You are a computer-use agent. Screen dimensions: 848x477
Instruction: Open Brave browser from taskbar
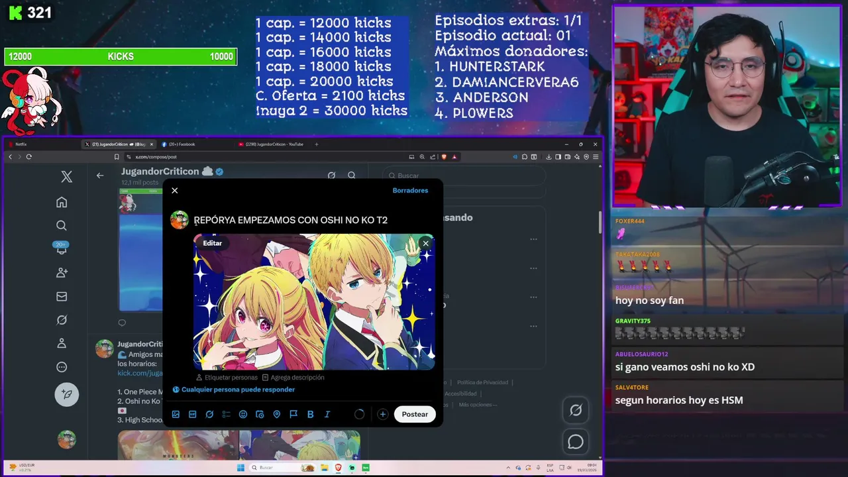pyautogui.click(x=338, y=468)
